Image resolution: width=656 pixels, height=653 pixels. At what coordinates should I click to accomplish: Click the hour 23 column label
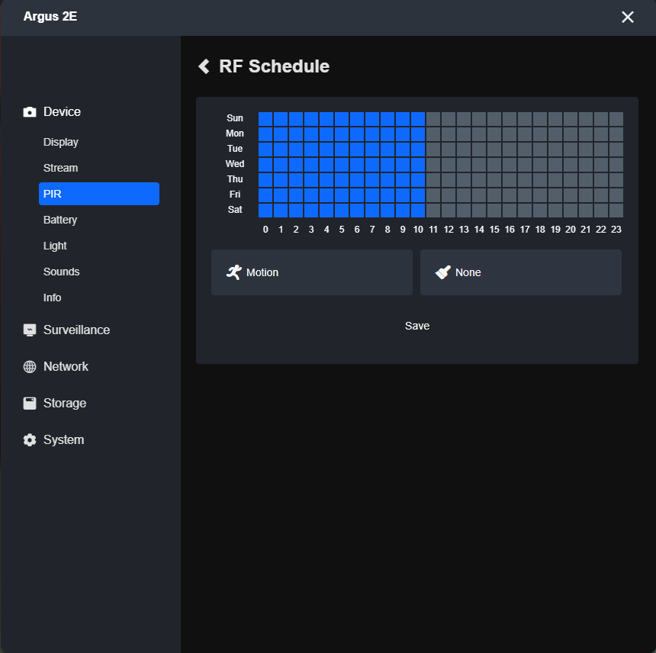[616, 230]
